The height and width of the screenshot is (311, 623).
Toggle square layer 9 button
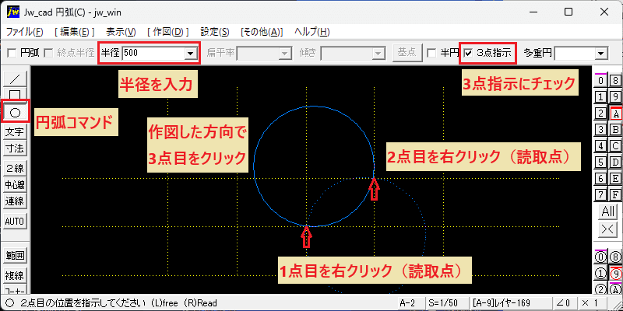click(615, 96)
